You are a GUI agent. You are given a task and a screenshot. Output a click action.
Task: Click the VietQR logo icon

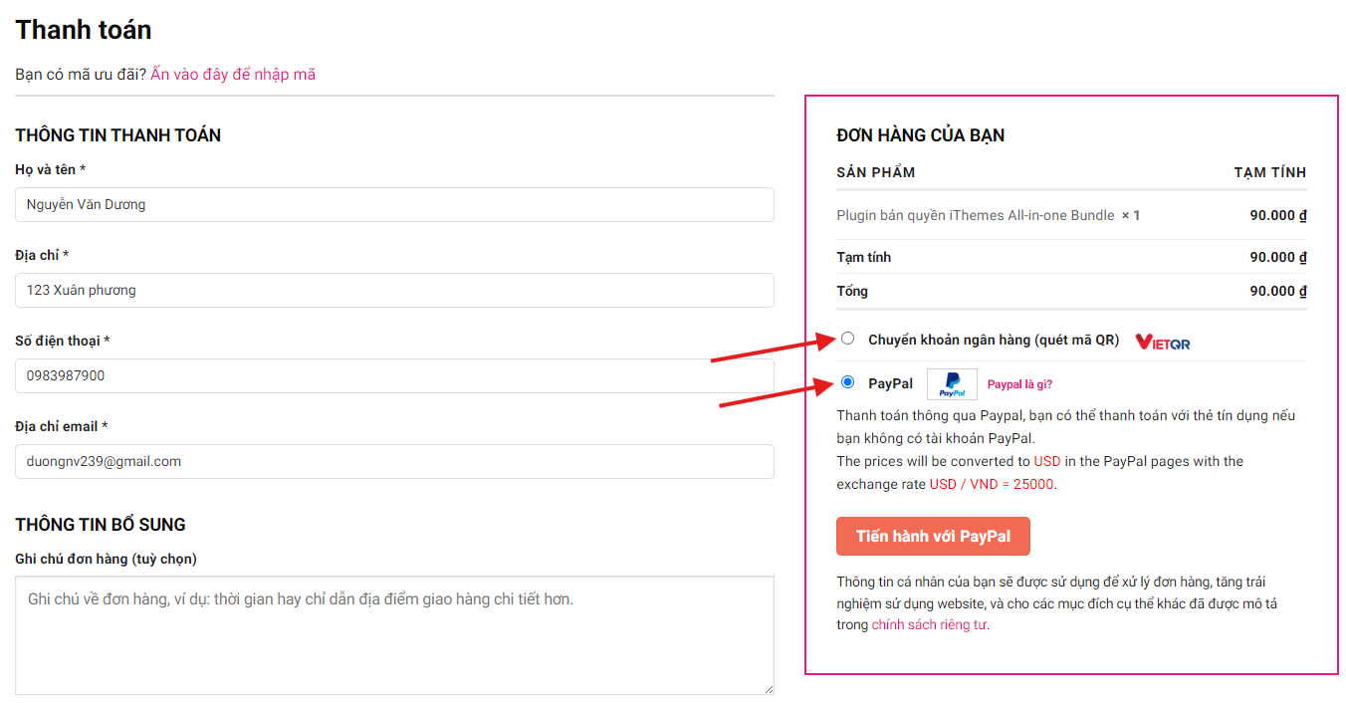1162,342
